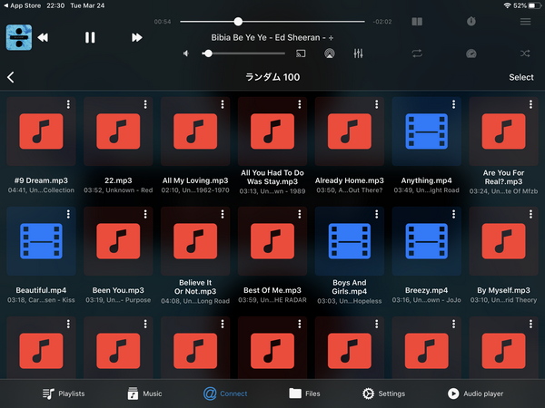The height and width of the screenshot is (408, 545).
Task: Tap the Wi-Fi icon in status bar
Action: point(508,5)
